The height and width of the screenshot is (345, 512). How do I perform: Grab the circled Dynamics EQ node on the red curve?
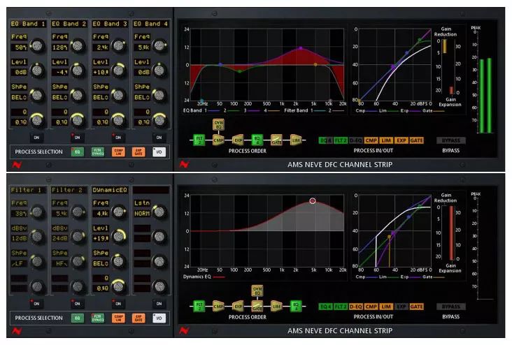point(313,201)
